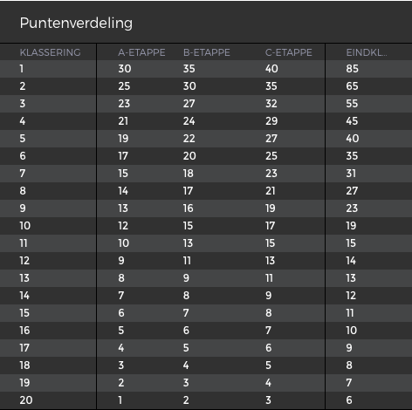Click the A-etappe value 14 in row 8
412x410 pixels.
tap(123, 191)
